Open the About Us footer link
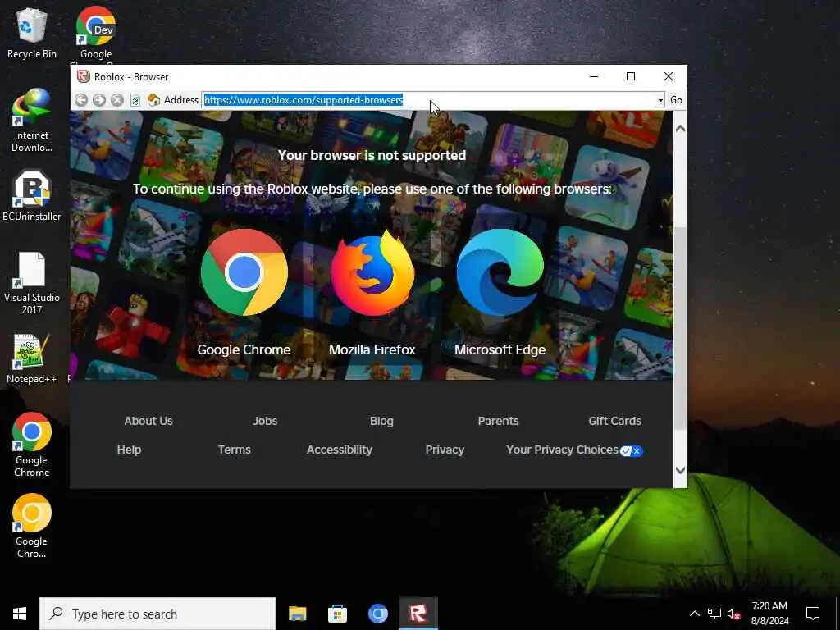 click(x=148, y=421)
